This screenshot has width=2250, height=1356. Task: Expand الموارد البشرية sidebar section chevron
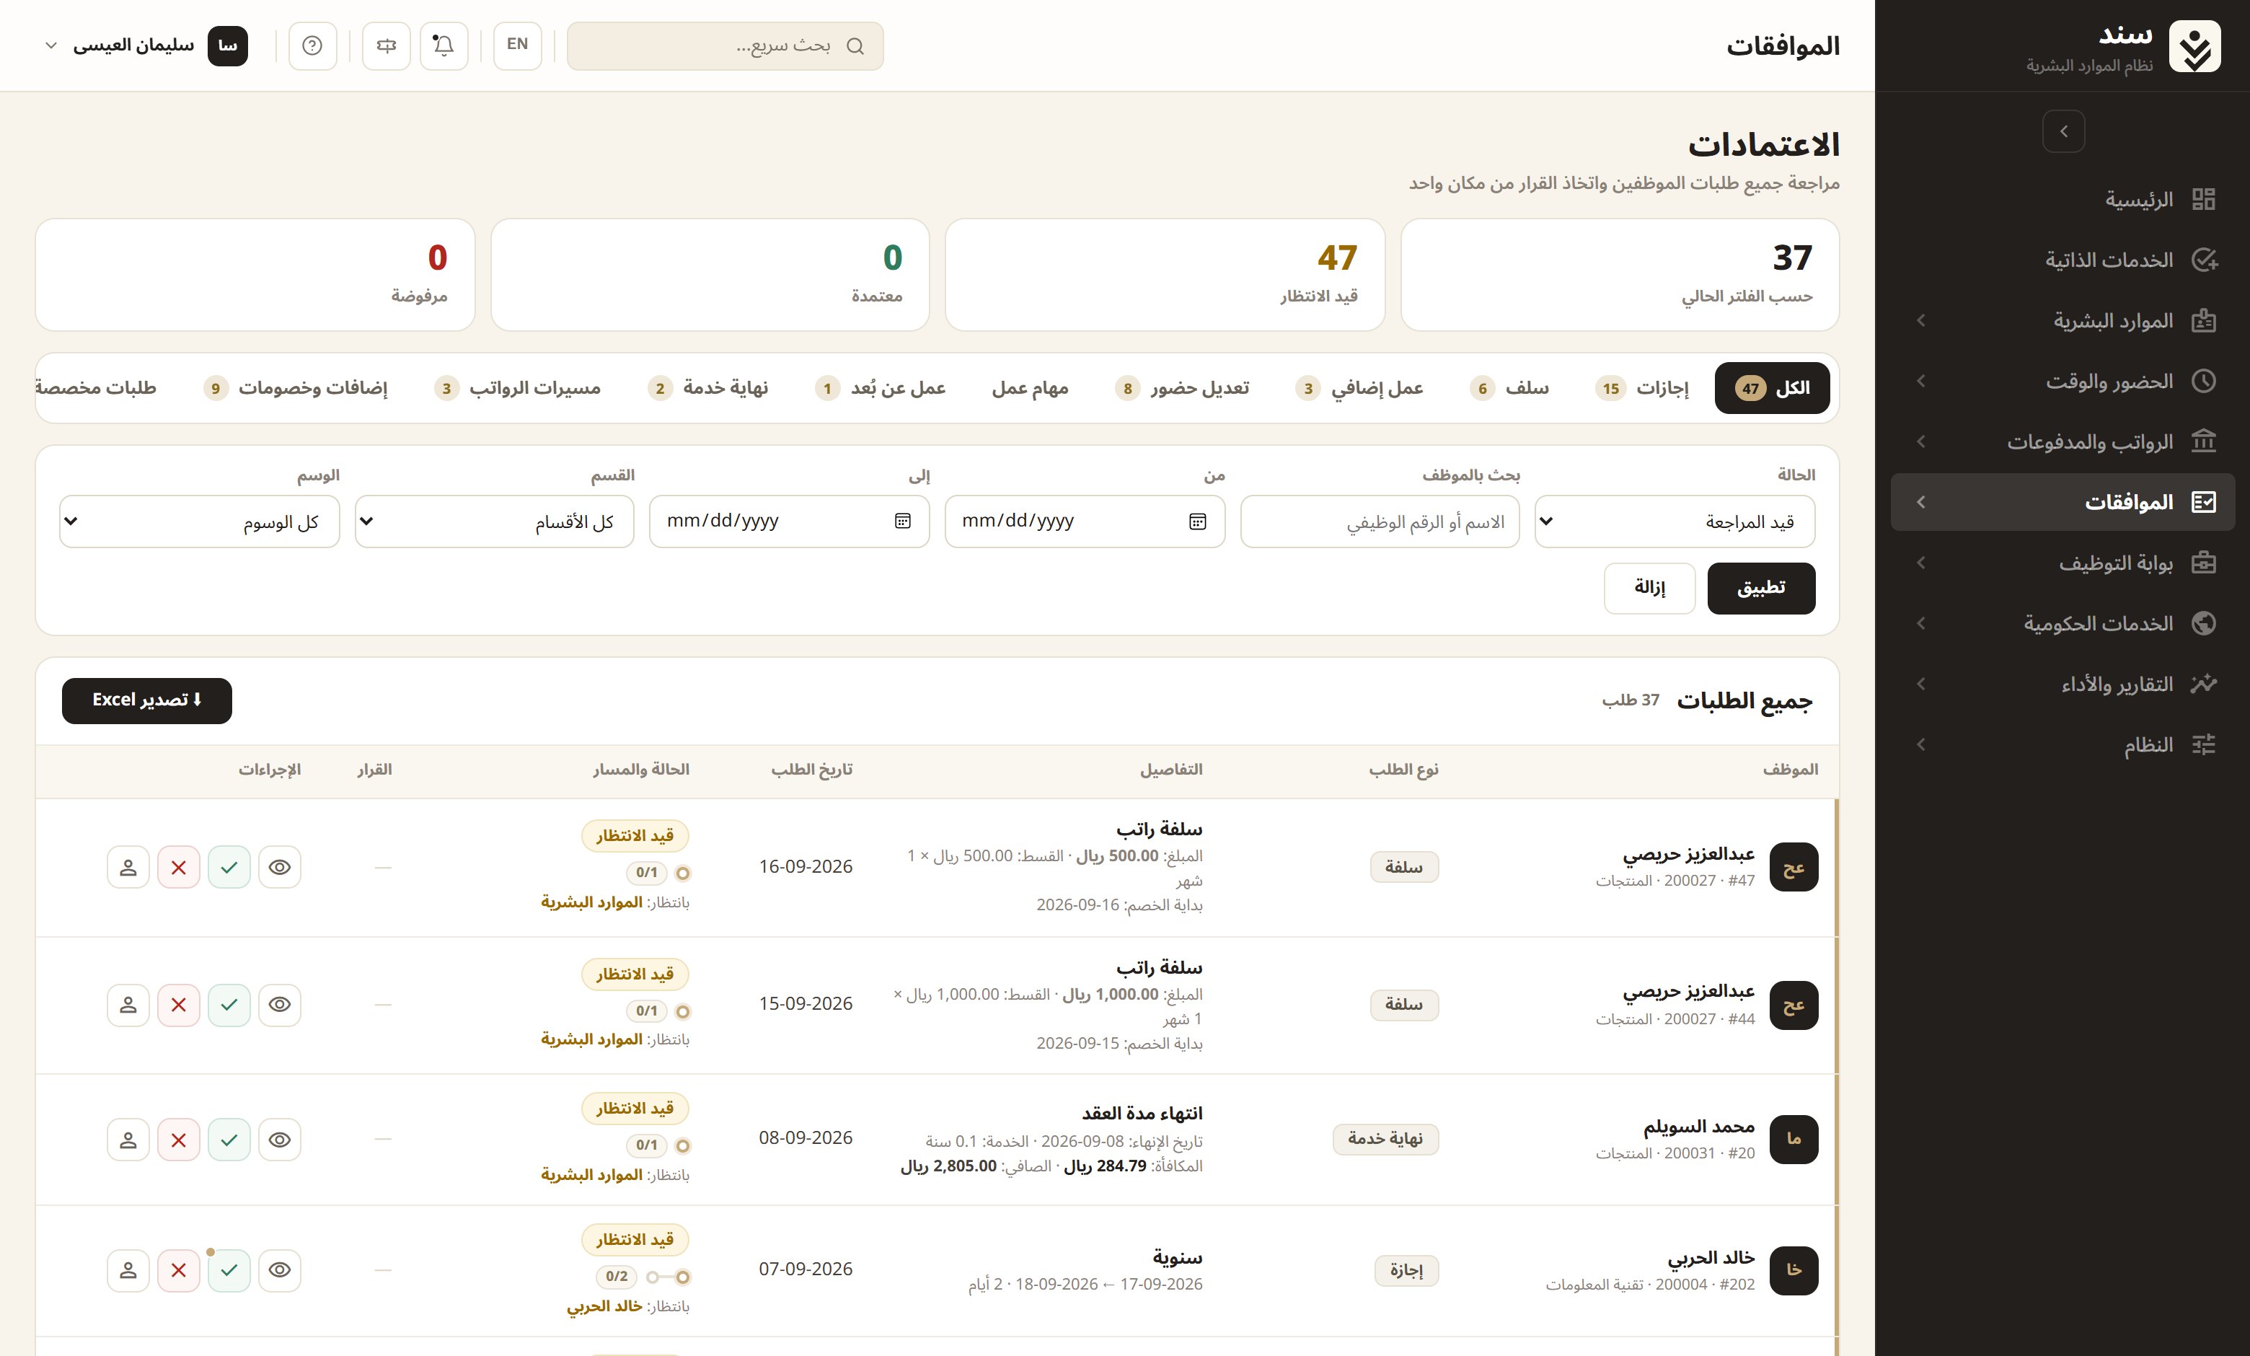[x=1920, y=320]
